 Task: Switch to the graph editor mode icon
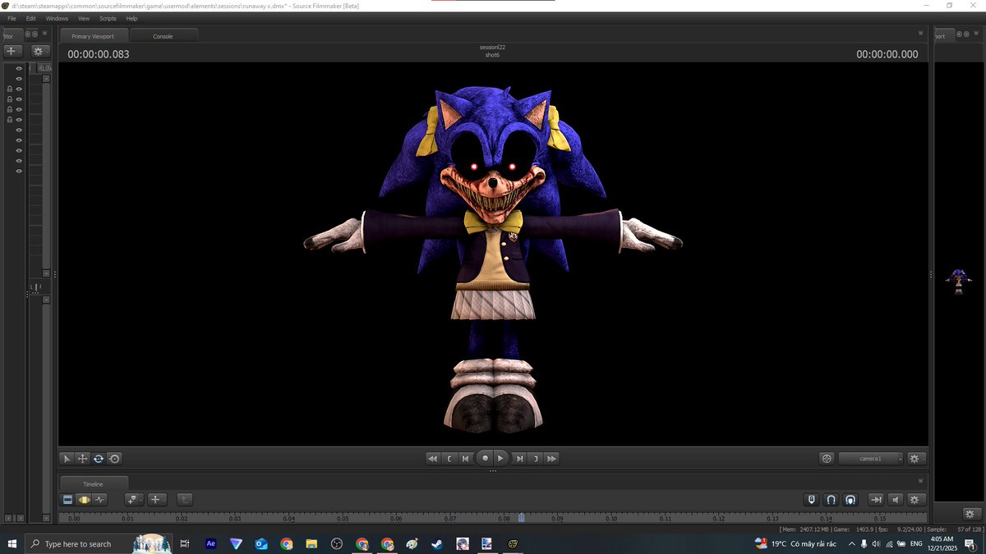(x=100, y=499)
